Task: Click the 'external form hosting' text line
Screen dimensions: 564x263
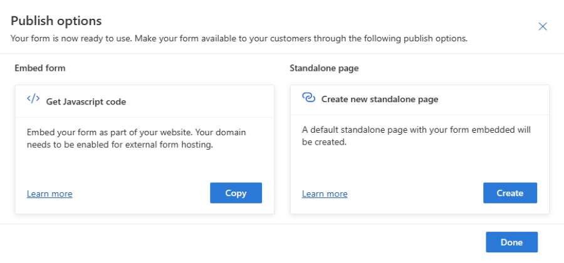Action: pyautogui.click(x=120, y=145)
